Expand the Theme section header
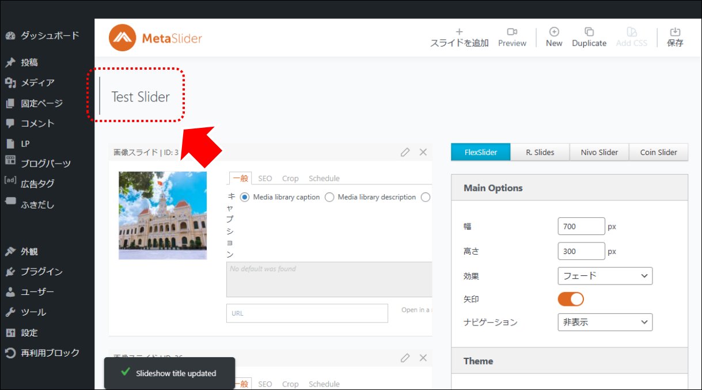Screen dimensions: 702x390 (x=570, y=361)
